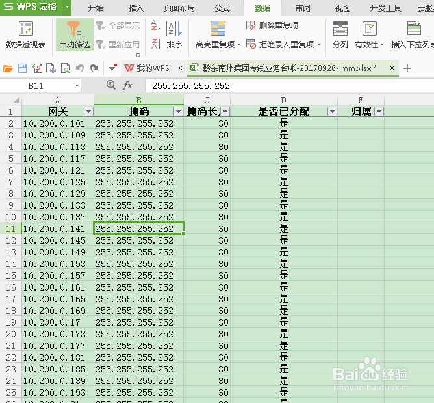434x403 pixels.
Task: Switch to the 公式 ribbon tab
Action: pos(222,8)
